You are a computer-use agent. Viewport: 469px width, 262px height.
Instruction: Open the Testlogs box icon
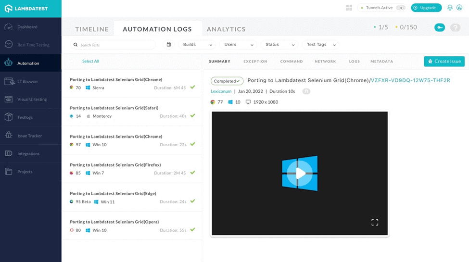[x=9, y=117]
